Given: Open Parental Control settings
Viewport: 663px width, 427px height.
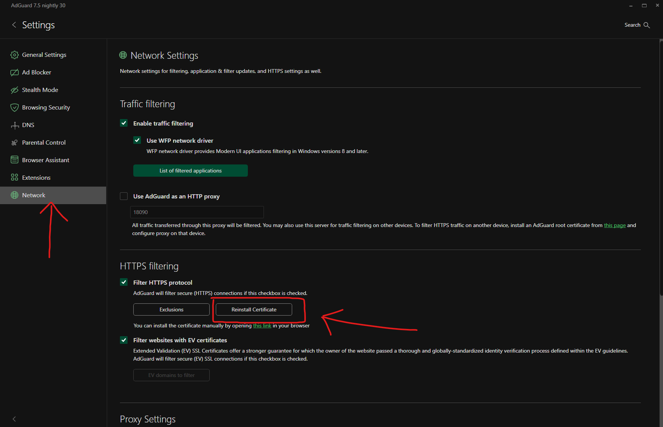Looking at the screenshot, I should click(53, 143).
